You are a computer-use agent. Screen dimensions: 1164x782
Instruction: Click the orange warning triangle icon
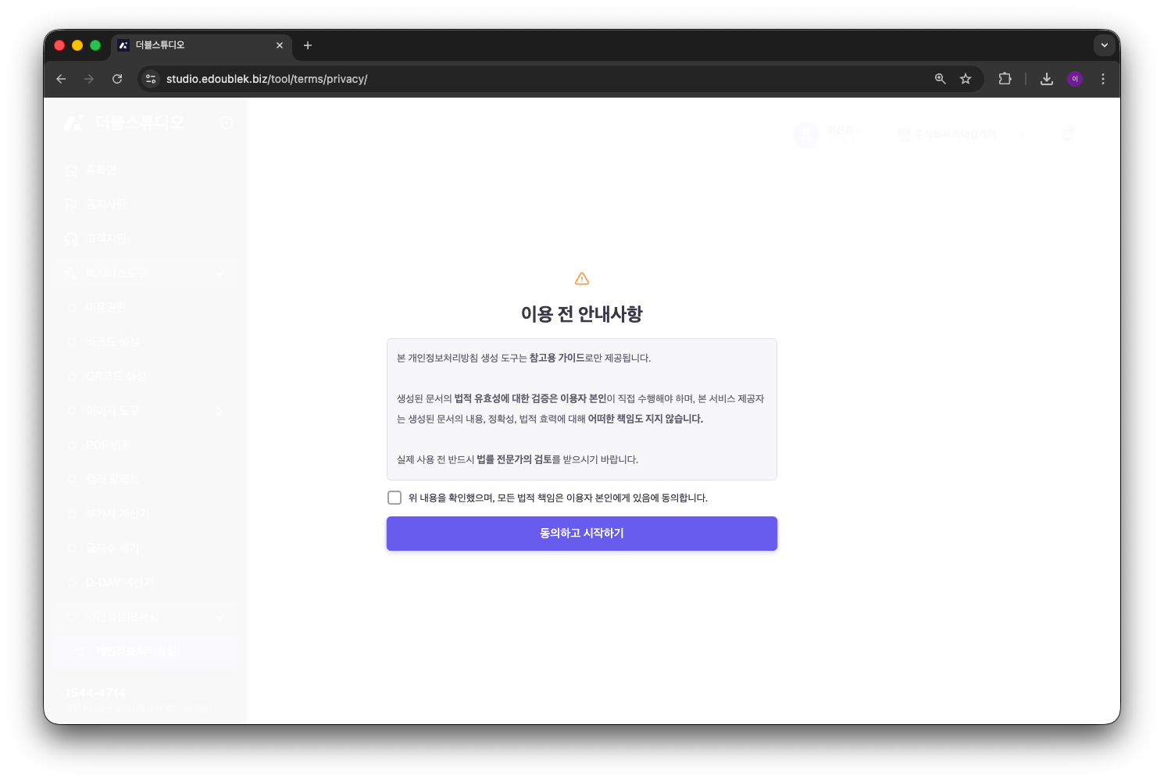click(582, 279)
